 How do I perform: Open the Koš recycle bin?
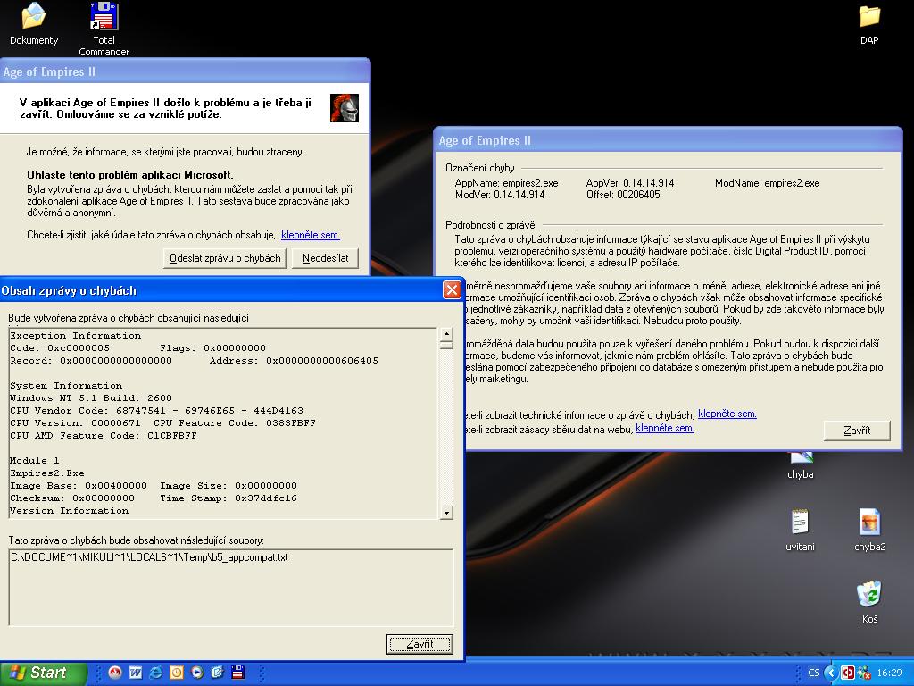tap(869, 595)
